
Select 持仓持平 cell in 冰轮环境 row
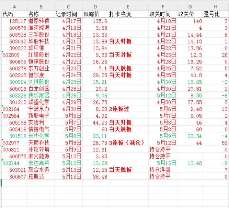(163, 149)
